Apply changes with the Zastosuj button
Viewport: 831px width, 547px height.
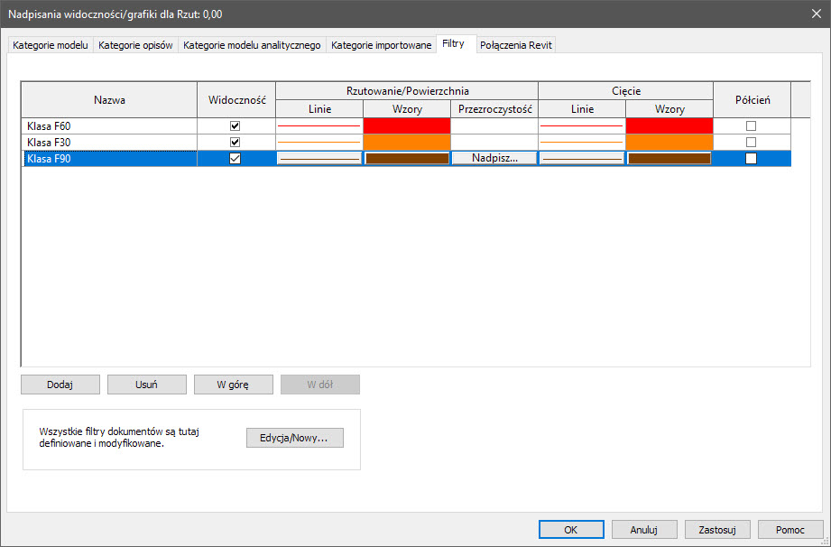pos(717,529)
